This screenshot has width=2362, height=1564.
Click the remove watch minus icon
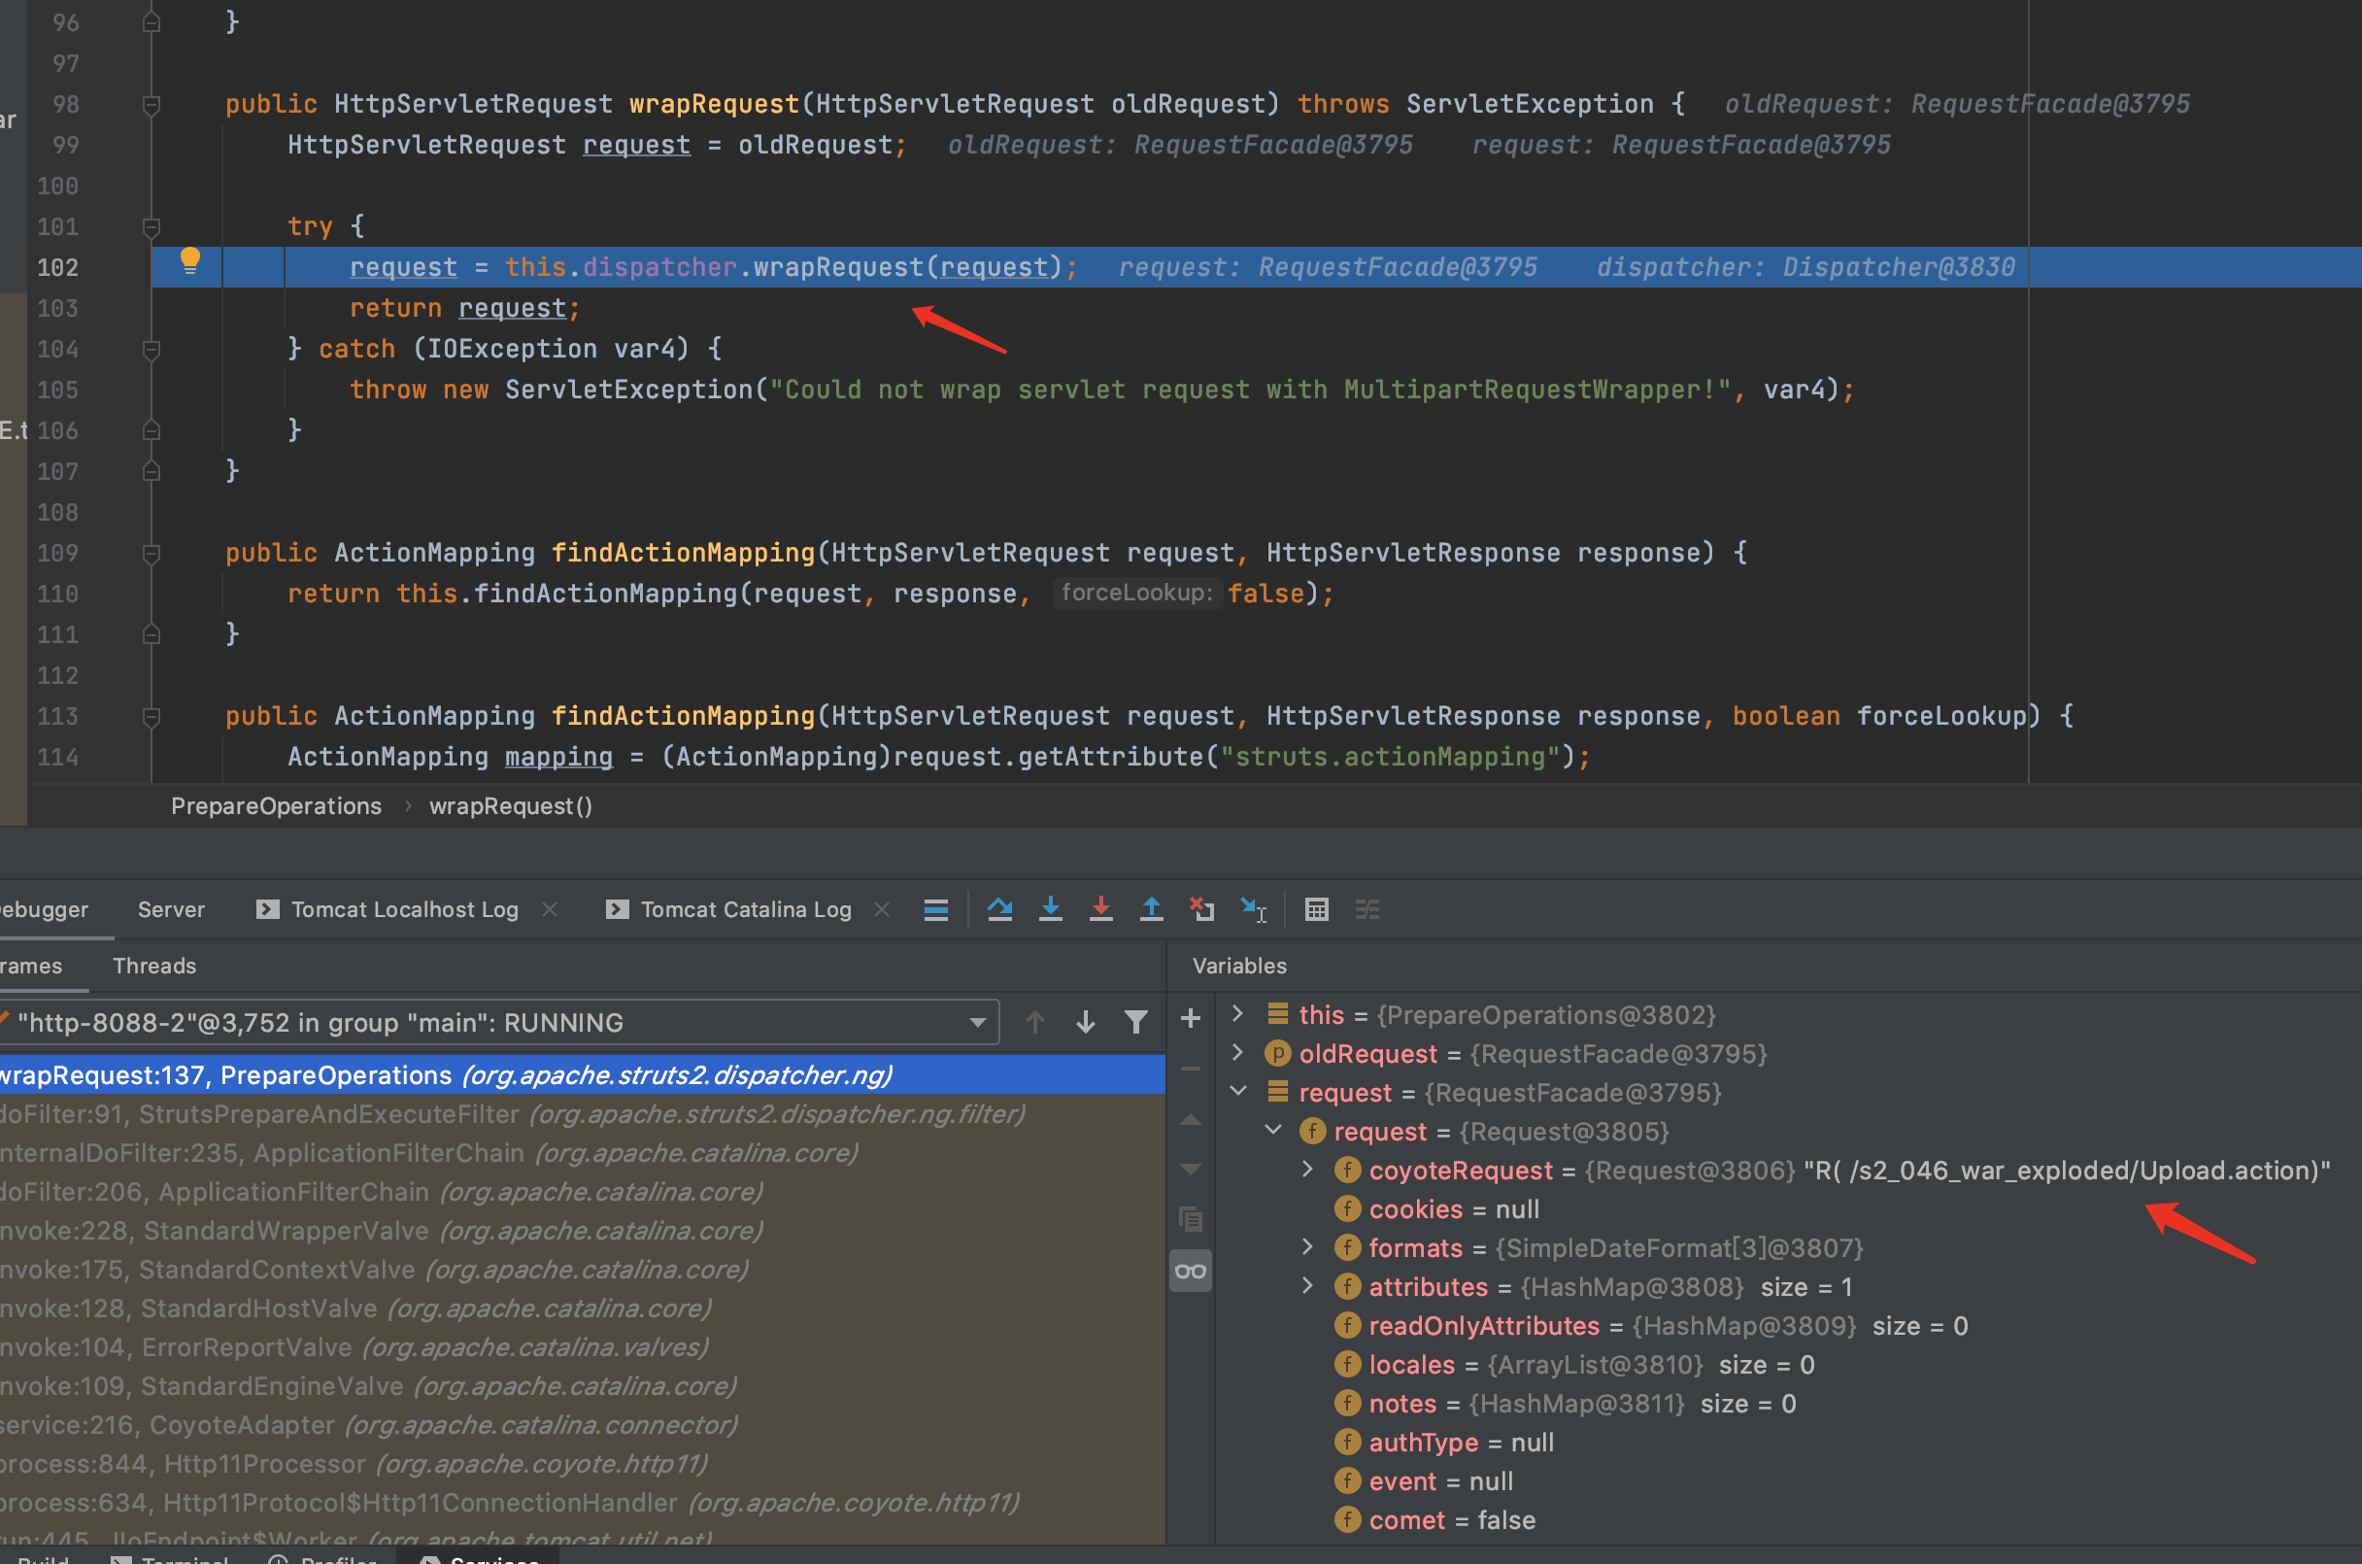pos(1190,1069)
